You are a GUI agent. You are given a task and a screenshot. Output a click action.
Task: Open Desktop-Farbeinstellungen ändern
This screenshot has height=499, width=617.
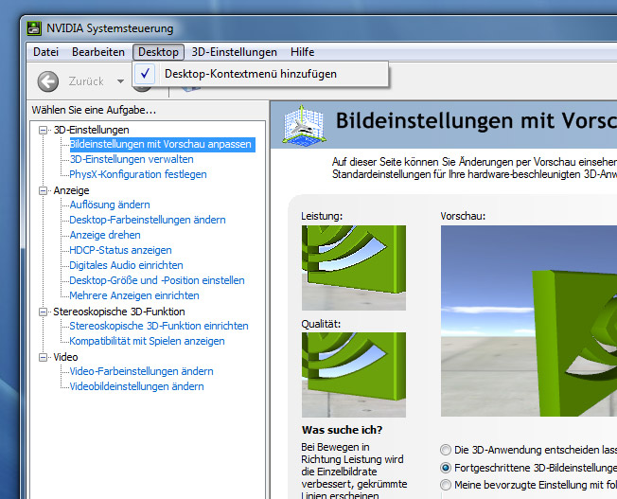pos(148,220)
